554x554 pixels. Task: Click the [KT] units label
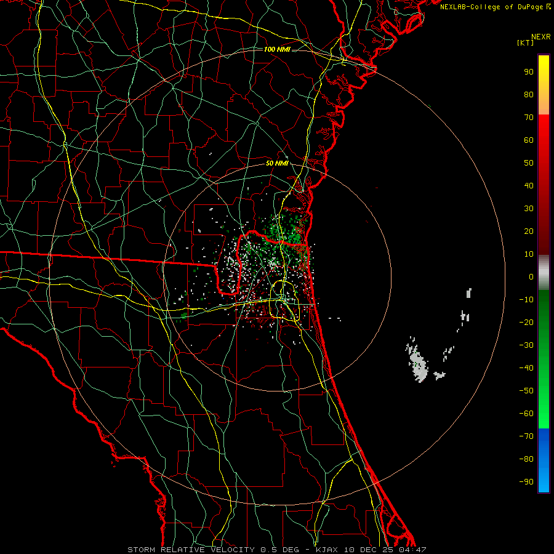[526, 42]
